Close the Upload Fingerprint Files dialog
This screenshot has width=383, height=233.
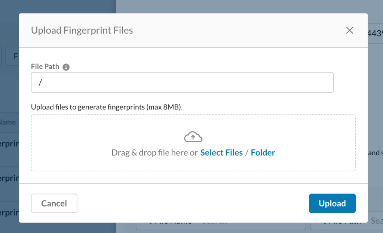pos(350,31)
